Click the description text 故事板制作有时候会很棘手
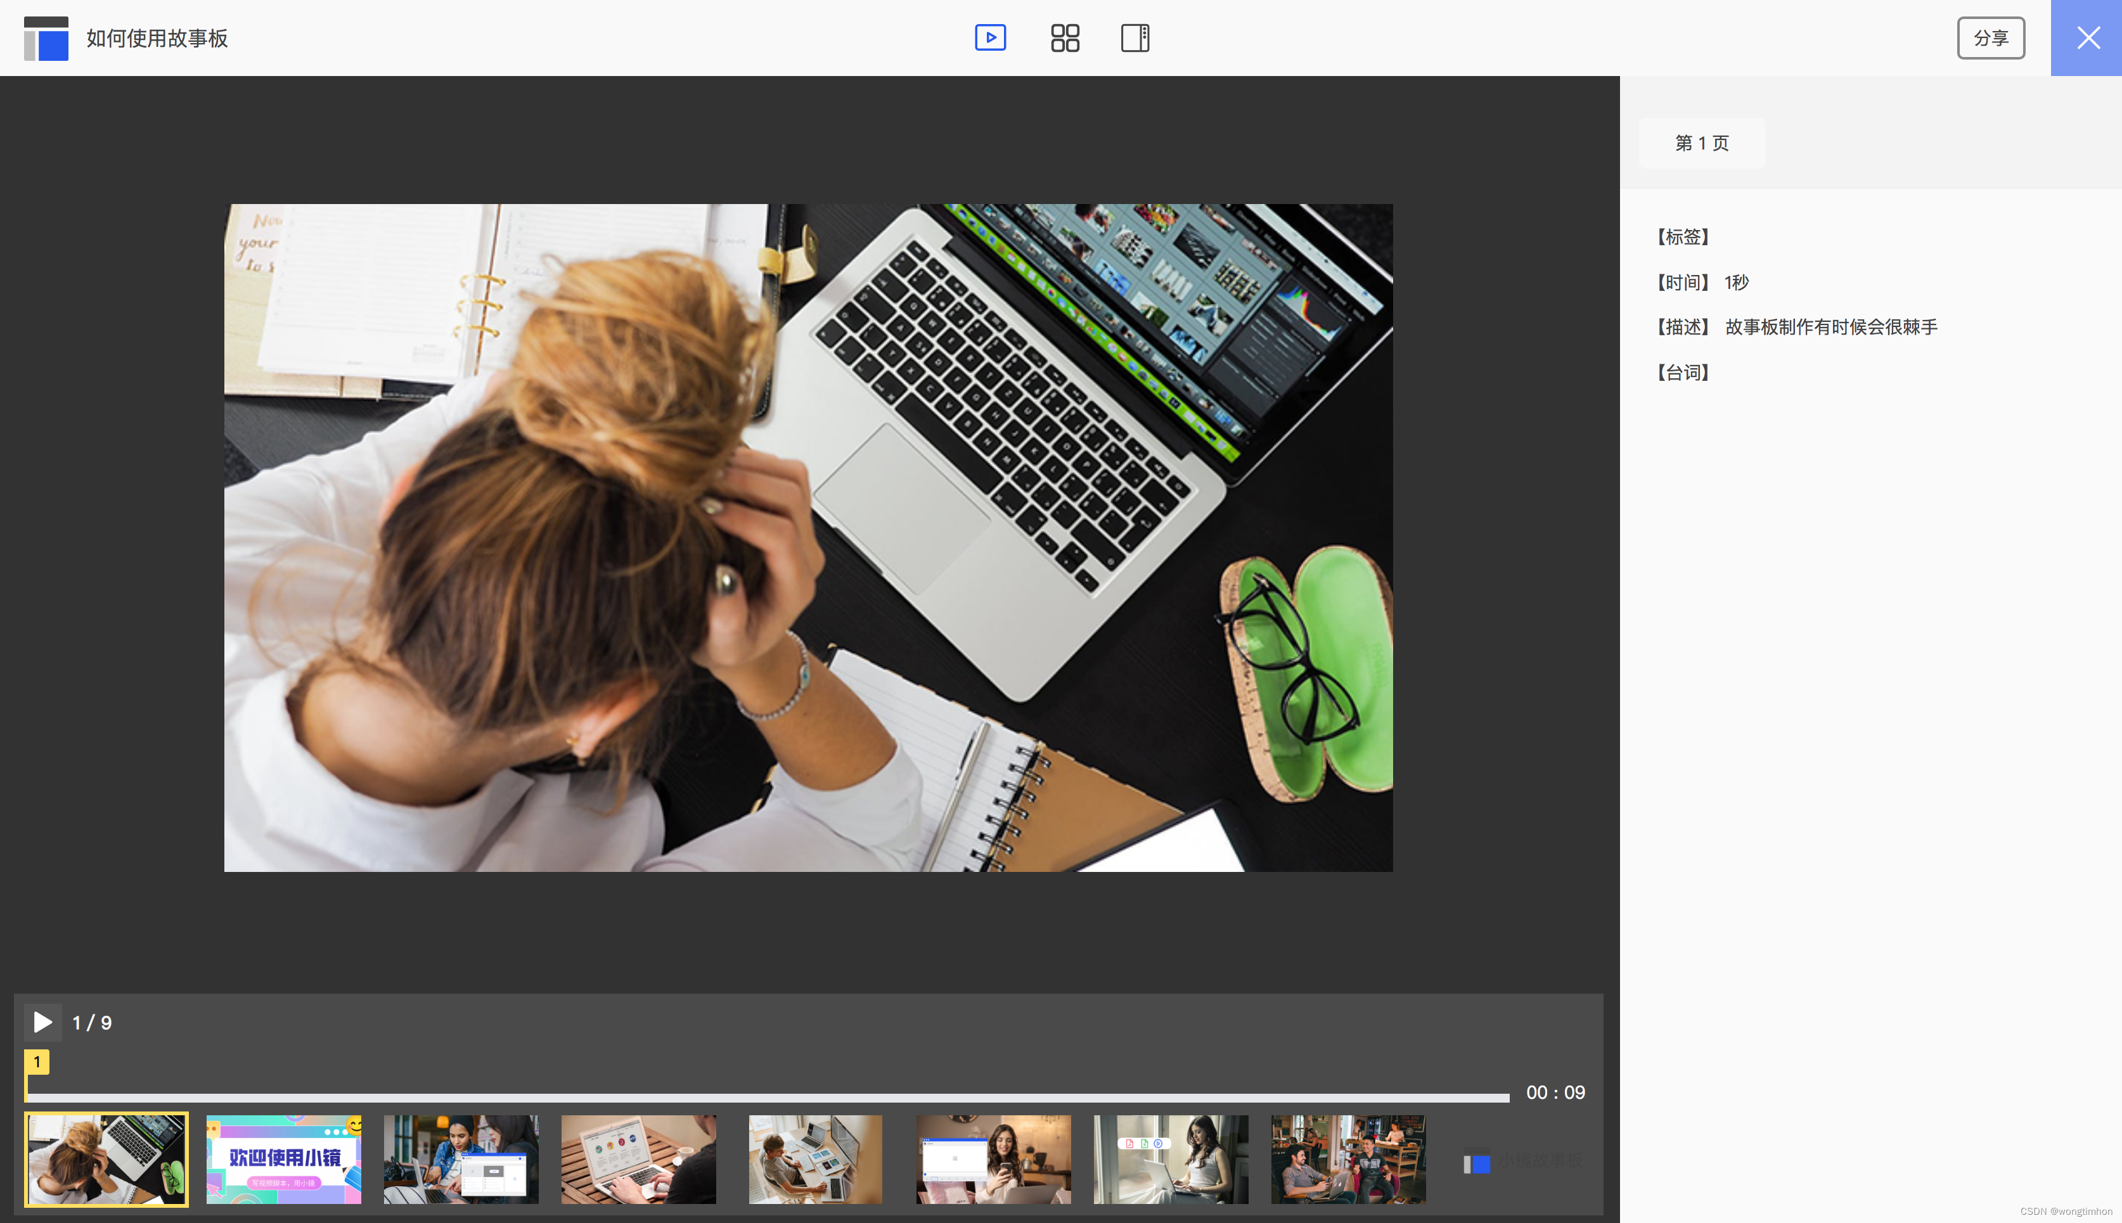Image resolution: width=2122 pixels, height=1223 pixels. (1830, 327)
